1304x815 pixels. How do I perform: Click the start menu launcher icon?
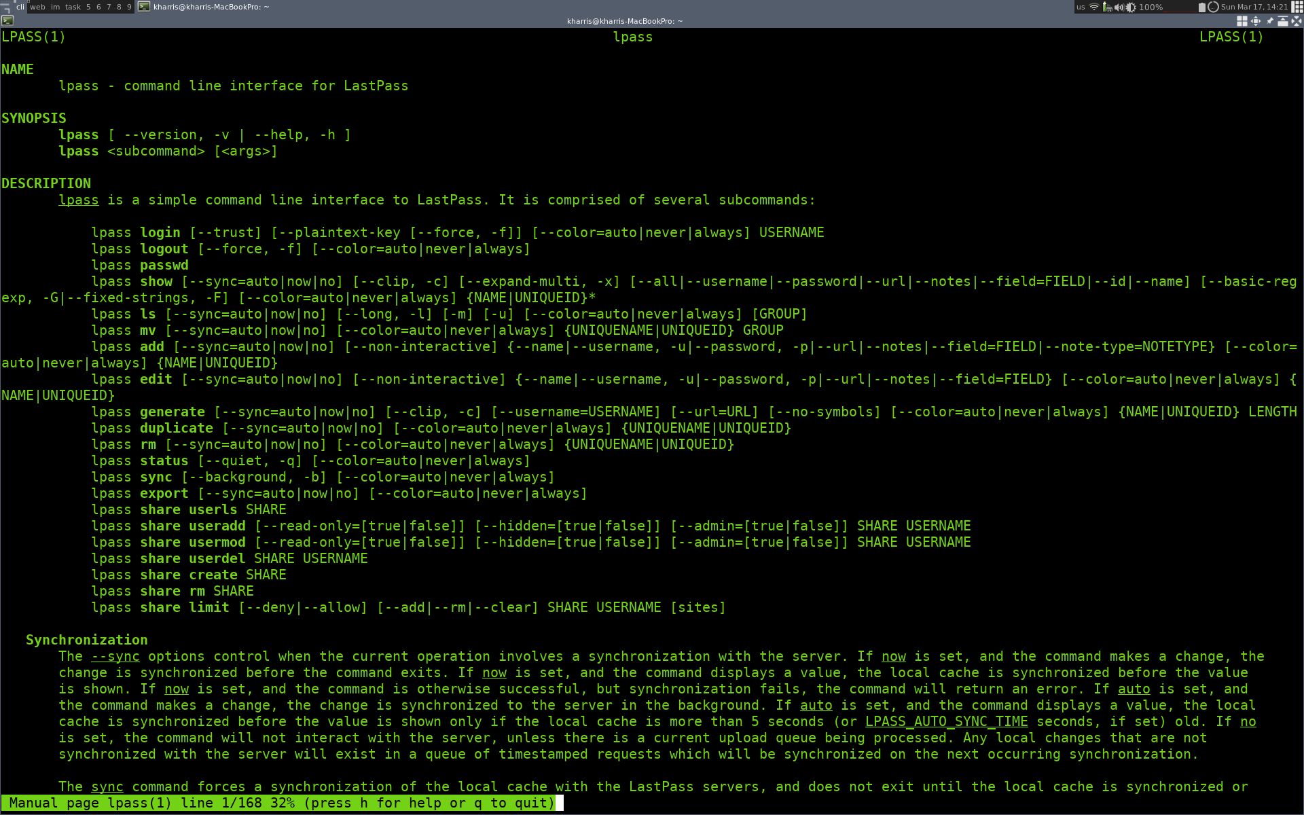pos(5,7)
